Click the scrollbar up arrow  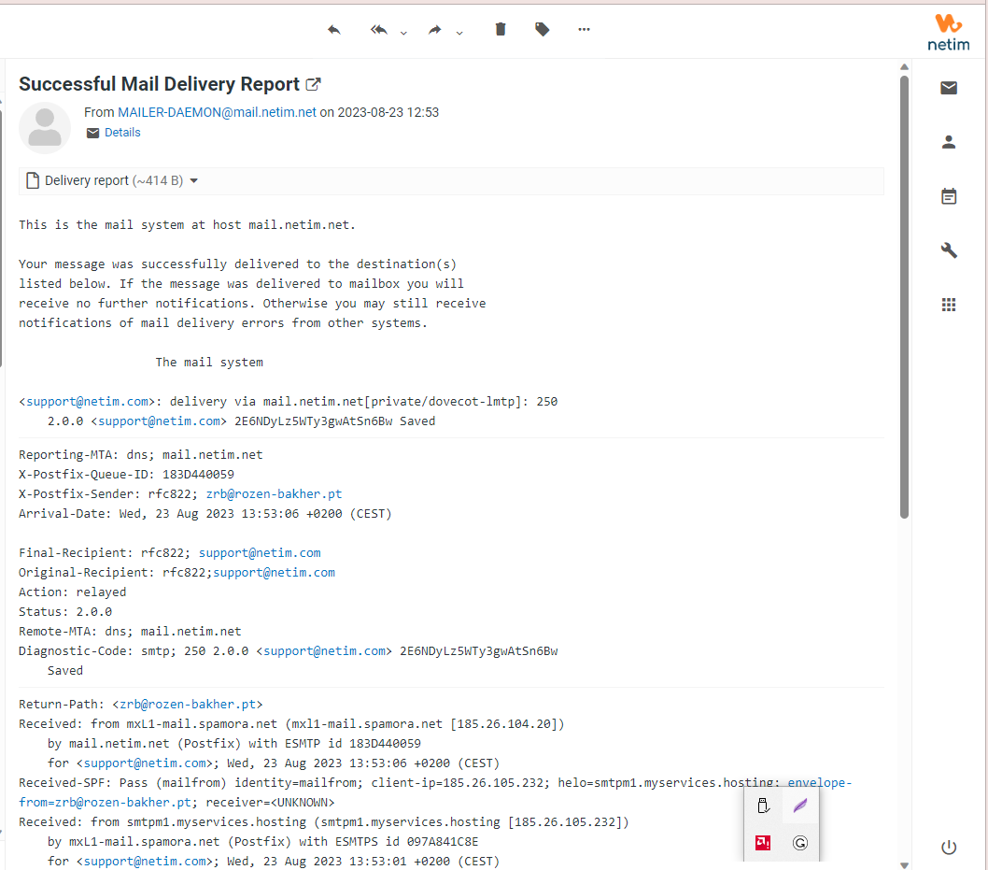coord(904,67)
